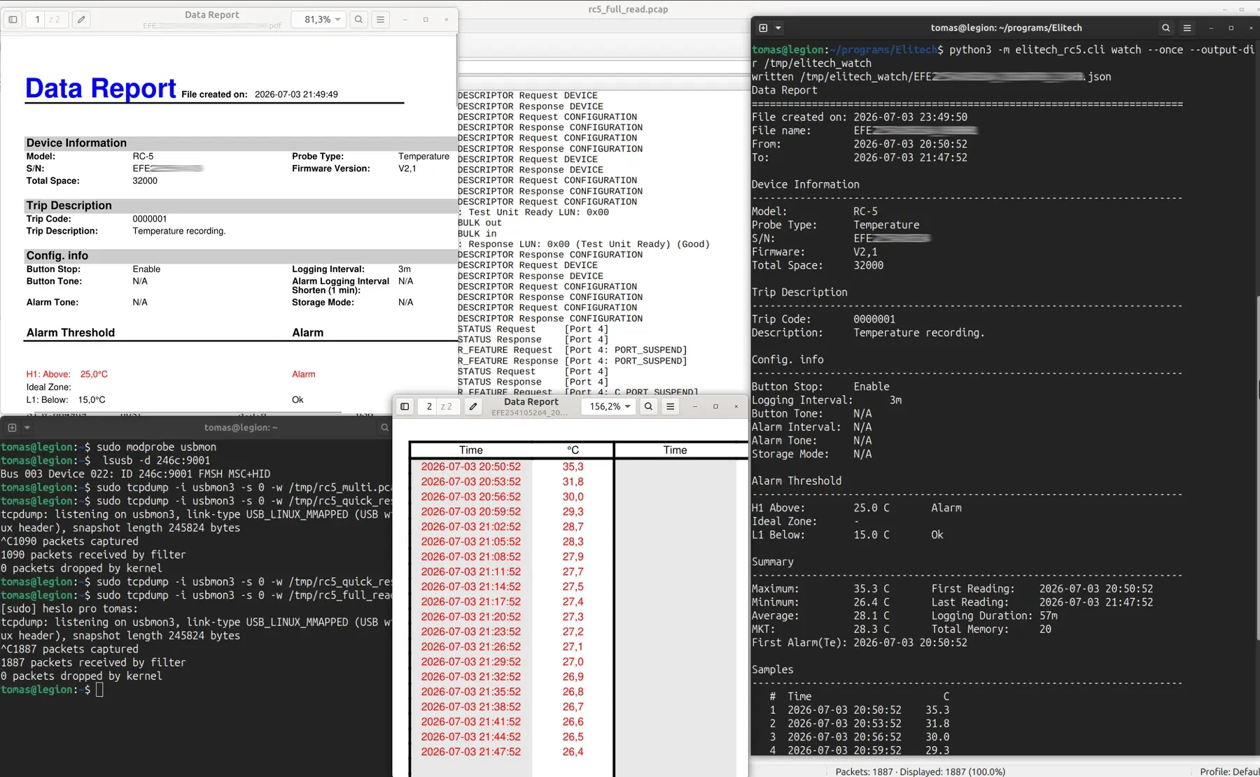The width and height of the screenshot is (1260, 777).
Task: Open search in lower Data Report viewer
Action: pos(648,406)
